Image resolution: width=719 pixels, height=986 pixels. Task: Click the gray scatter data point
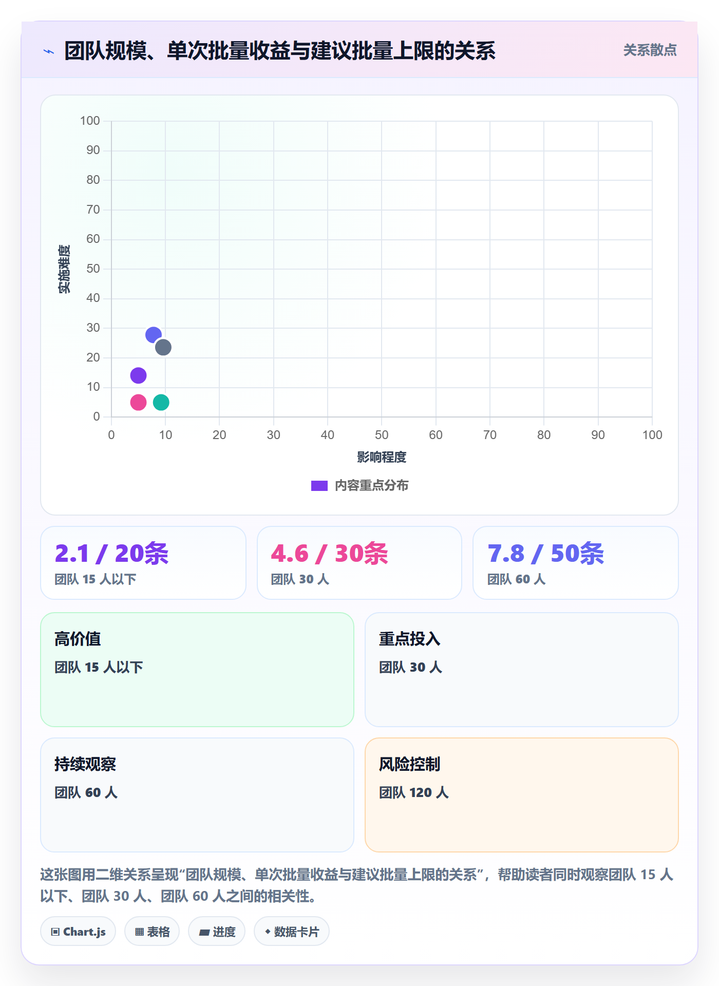coord(163,348)
